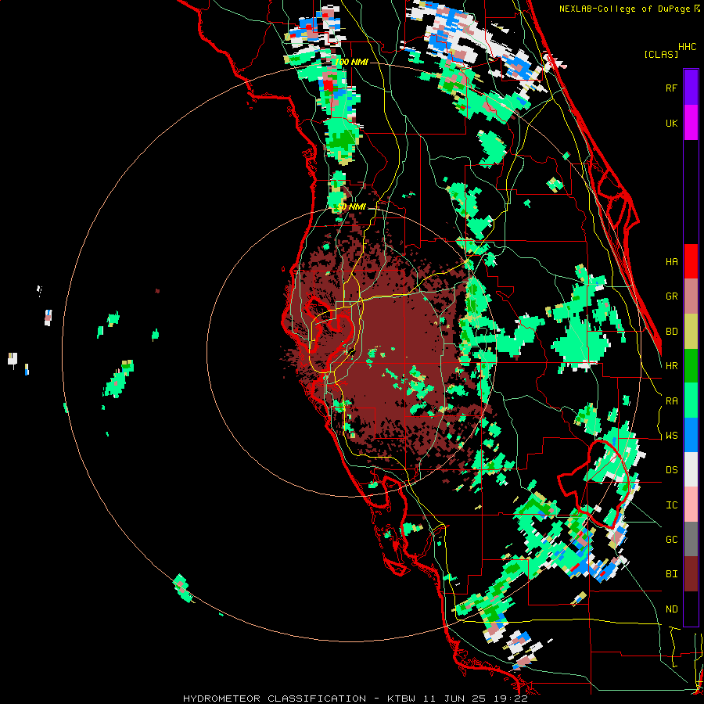Click the UK legend label
This screenshot has width=704, height=704.
click(671, 123)
